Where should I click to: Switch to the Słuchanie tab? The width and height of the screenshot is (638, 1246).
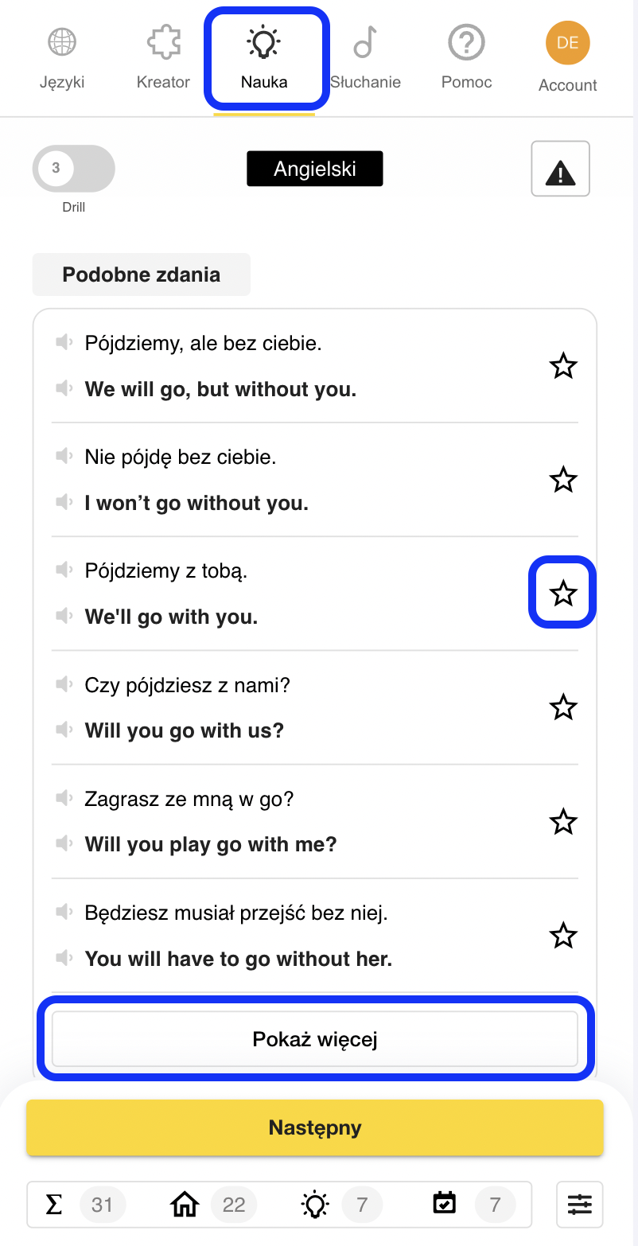coord(365,56)
